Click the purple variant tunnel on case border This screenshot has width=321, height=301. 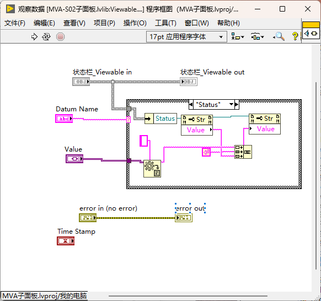click(x=129, y=160)
